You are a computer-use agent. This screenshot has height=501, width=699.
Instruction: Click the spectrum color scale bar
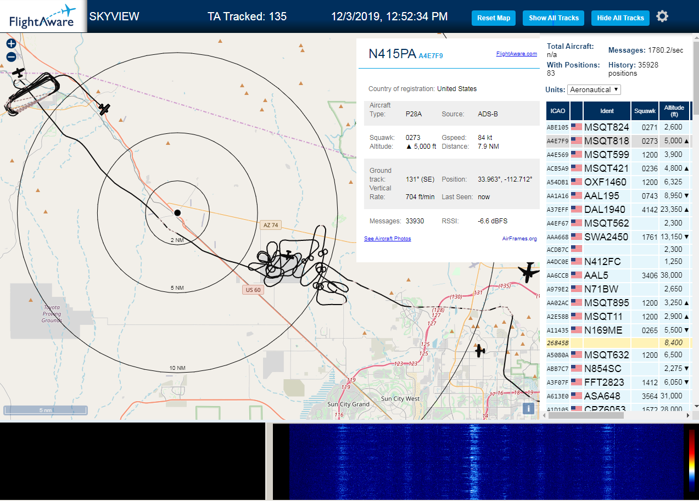692,460
